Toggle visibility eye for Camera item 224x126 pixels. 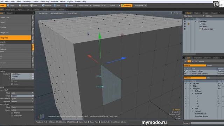click(185, 27)
